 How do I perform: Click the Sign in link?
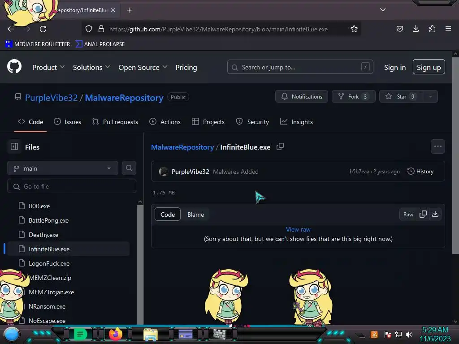(395, 67)
